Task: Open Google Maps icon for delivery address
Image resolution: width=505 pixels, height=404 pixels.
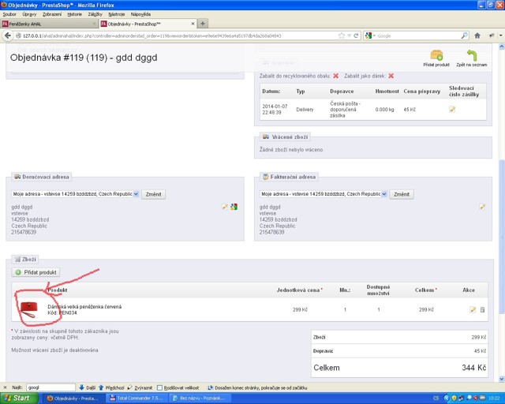Action: coord(234,207)
